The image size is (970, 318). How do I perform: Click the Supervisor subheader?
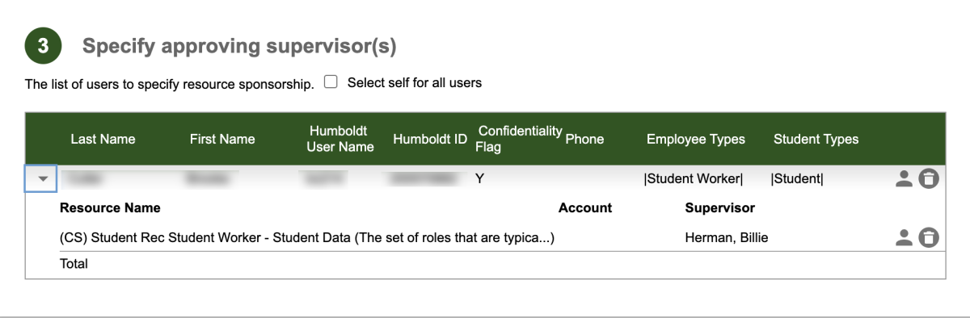pos(720,208)
